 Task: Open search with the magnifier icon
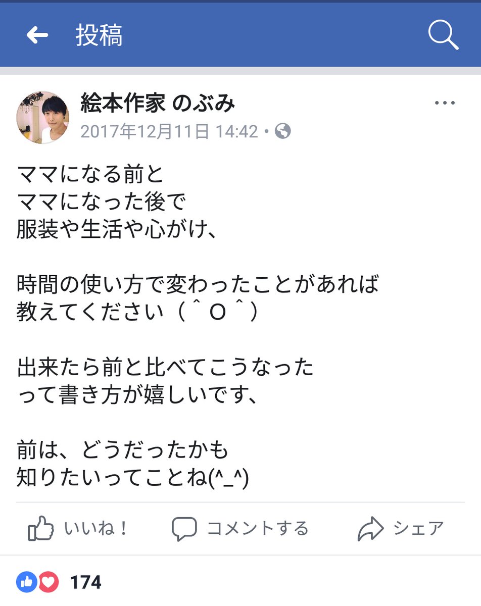coord(443,35)
